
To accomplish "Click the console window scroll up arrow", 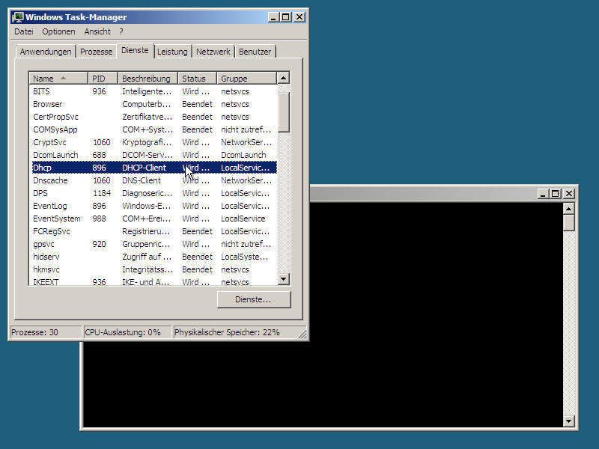I will (569, 209).
